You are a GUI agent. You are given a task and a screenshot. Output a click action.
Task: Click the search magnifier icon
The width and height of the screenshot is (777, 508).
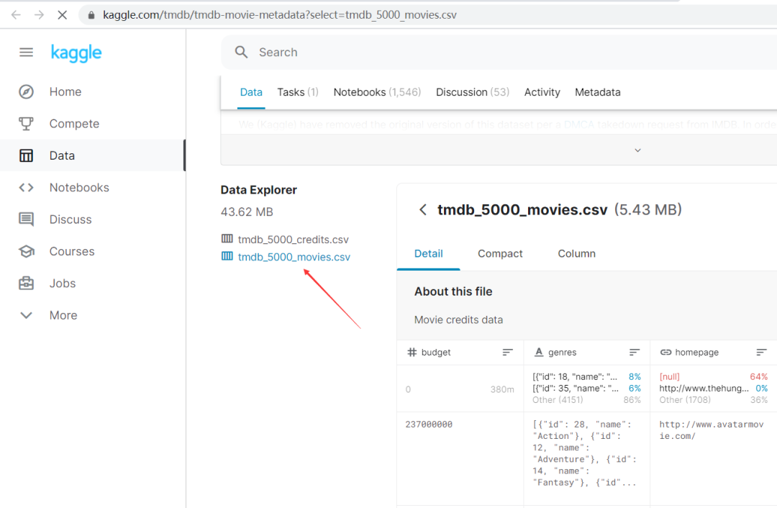pos(241,52)
